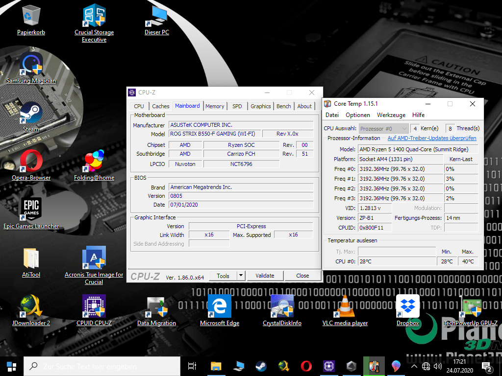Switch to Core Temp via taskbar icon
This screenshot has width=502, height=376.
(x=374, y=366)
